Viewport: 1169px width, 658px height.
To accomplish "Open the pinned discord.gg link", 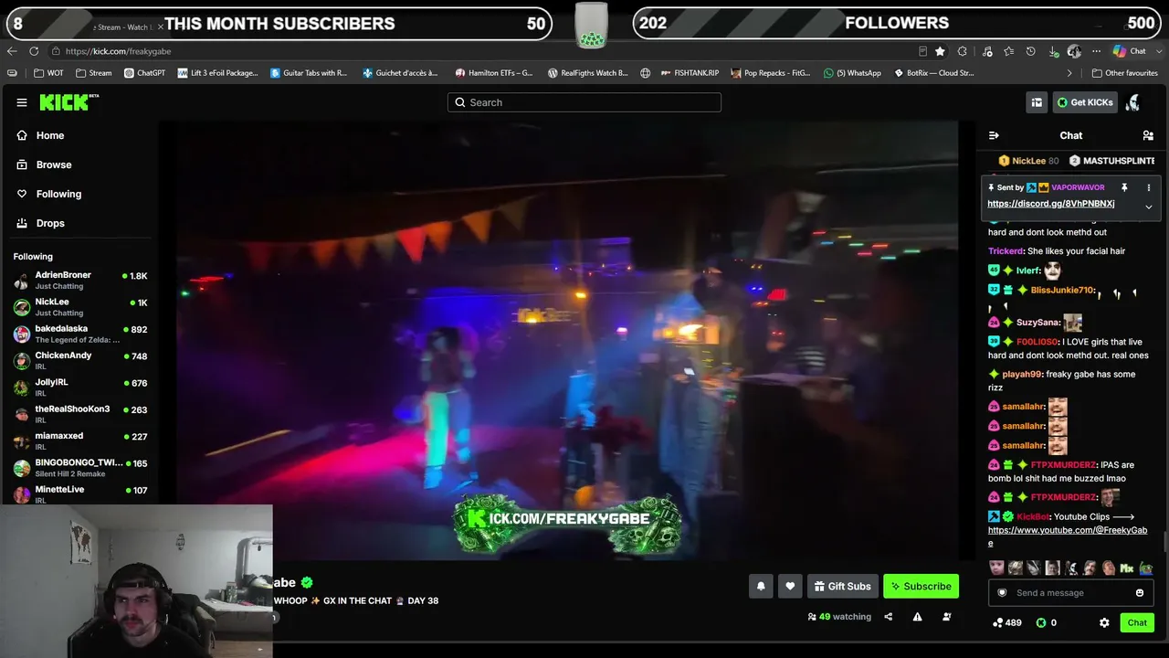I will (x=1050, y=204).
